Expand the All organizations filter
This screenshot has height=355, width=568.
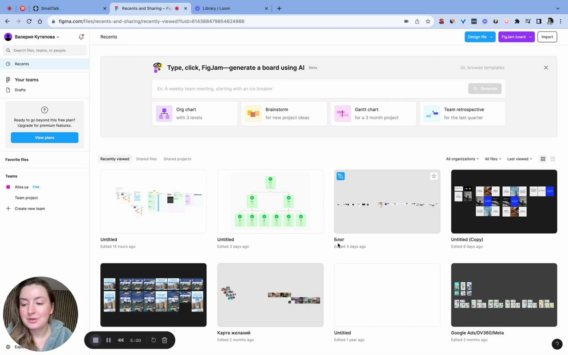(462, 159)
